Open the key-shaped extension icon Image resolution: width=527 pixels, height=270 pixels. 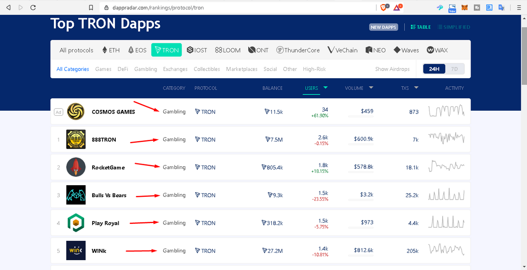point(441,7)
